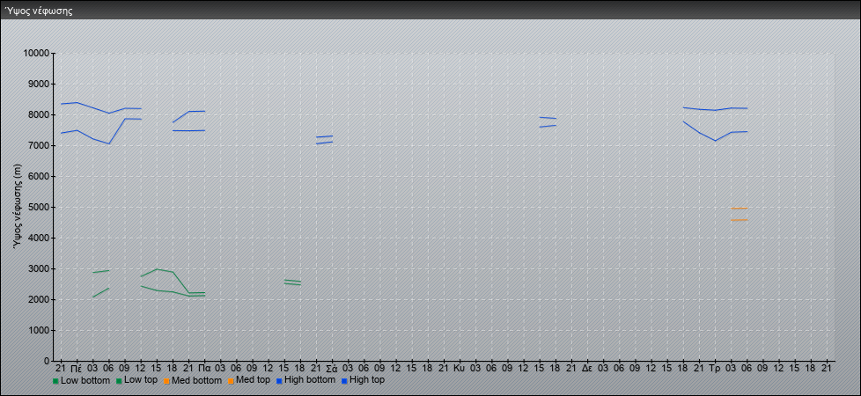Click the 2000 y-axis value

(x=39, y=299)
